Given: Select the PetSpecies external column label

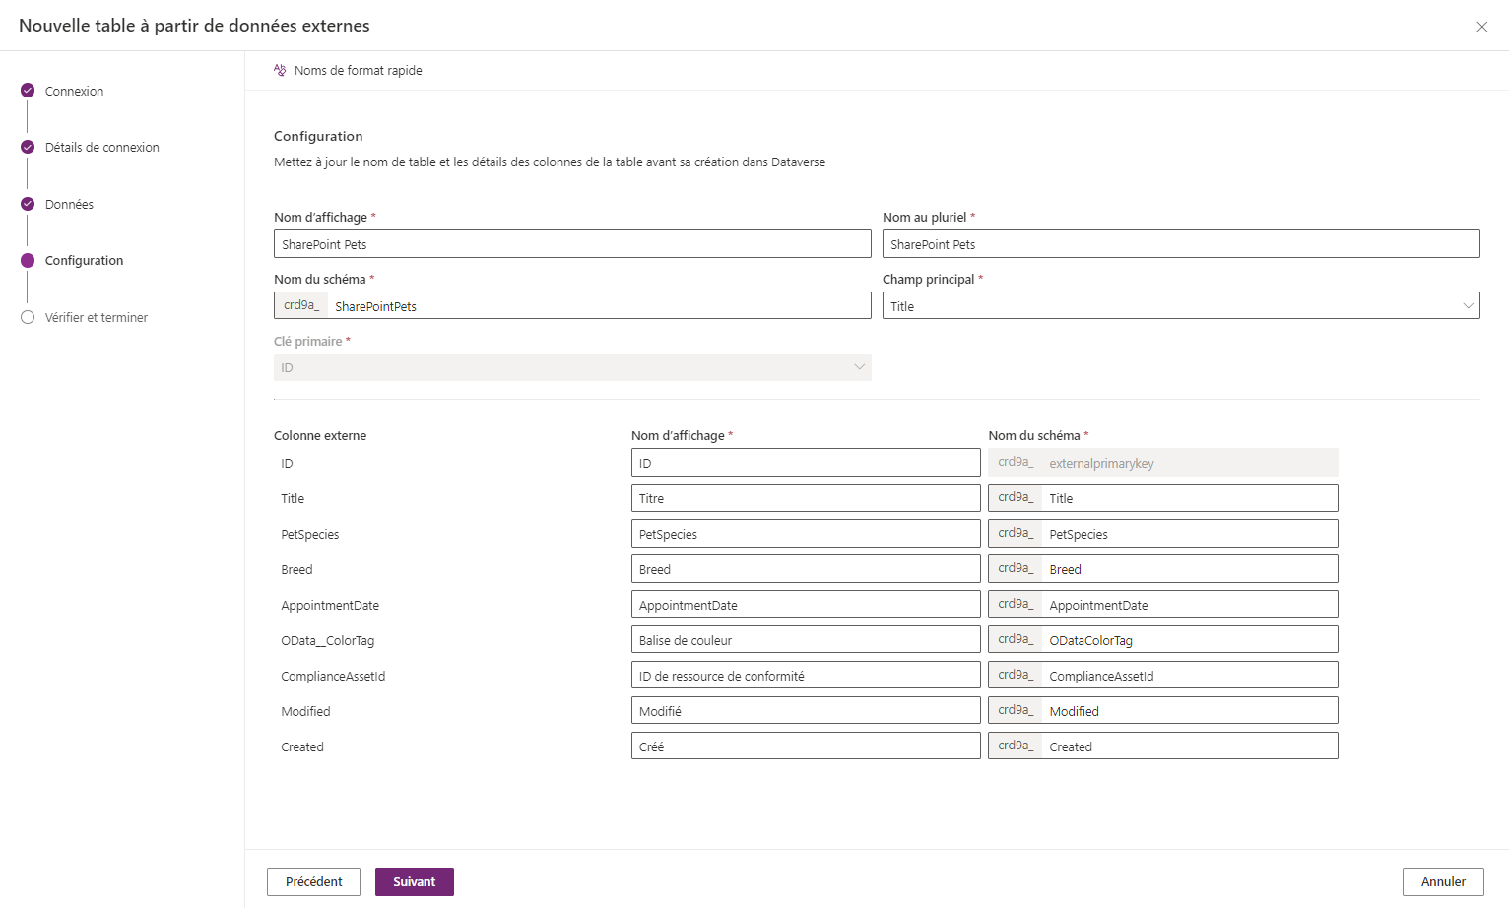Looking at the screenshot, I should [x=310, y=534].
